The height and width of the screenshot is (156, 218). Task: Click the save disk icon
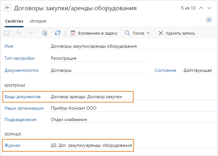coord(7,33)
